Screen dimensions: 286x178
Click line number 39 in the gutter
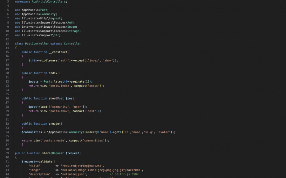(x=7, y=153)
